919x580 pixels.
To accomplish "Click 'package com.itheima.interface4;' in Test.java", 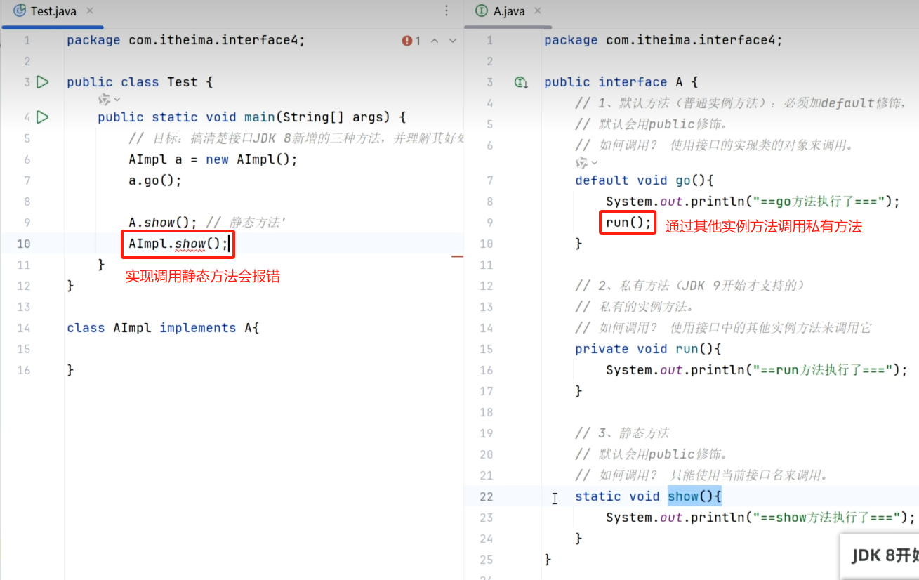I will coord(186,40).
